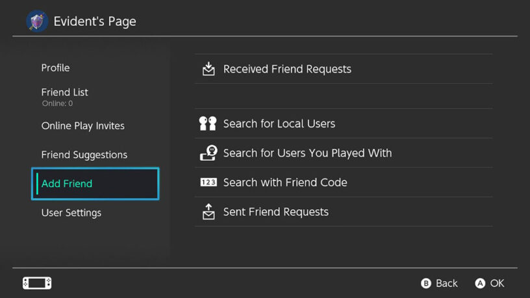Open User Settings from sidebar

(71, 213)
